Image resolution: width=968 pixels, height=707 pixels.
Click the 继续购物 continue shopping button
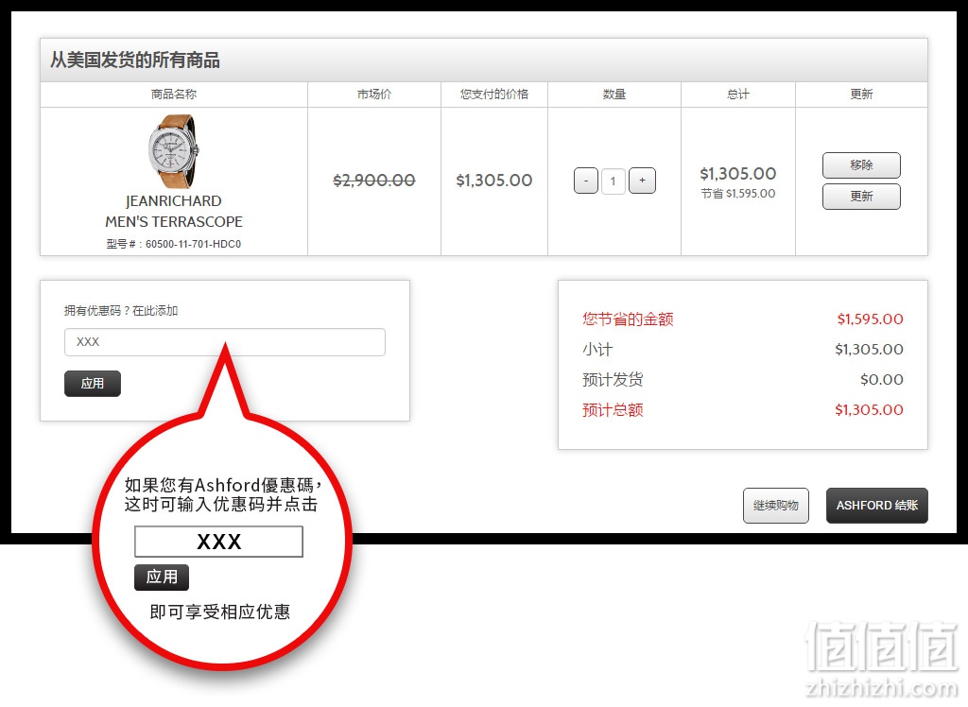pyautogui.click(x=776, y=506)
